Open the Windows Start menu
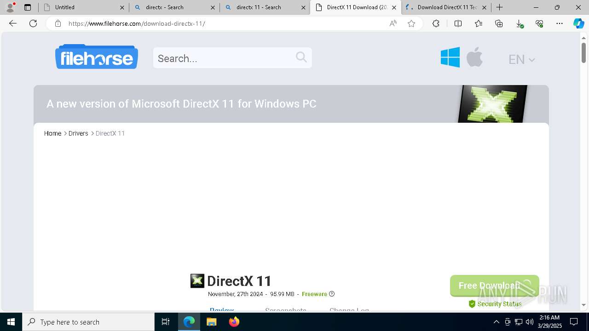This screenshot has width=589, height=331. [x=11, y=322]
